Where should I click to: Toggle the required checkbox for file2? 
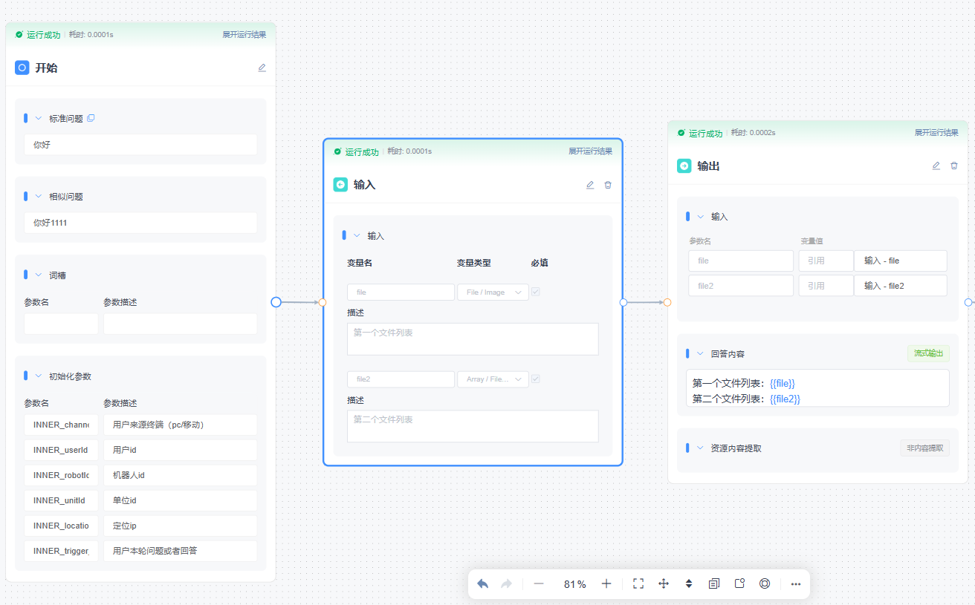click(x=535, y=379)
